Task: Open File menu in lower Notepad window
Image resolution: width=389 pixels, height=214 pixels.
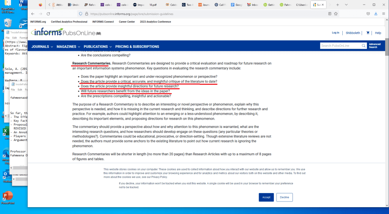Action: click(13, 89)
